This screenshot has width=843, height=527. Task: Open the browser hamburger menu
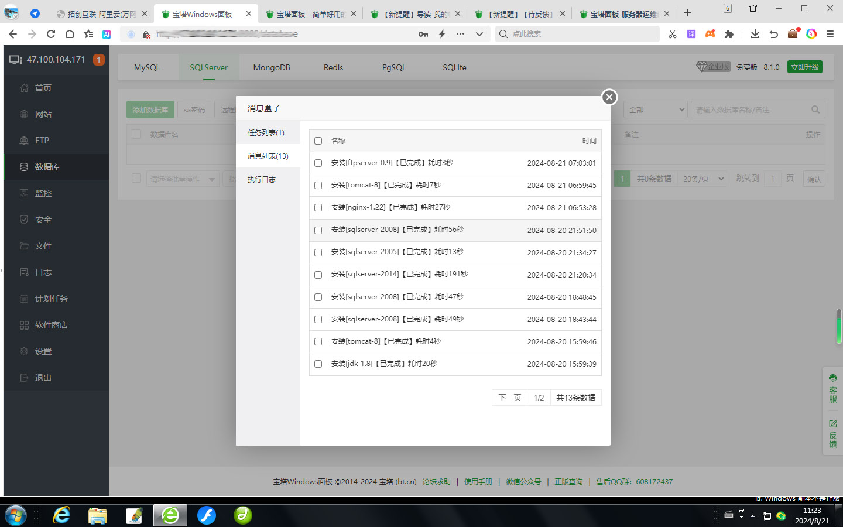click(830, 34)
